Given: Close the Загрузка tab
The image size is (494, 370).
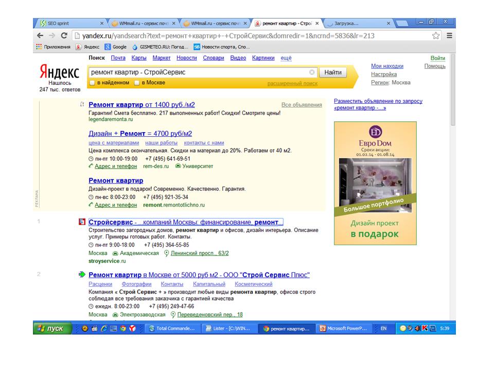Looking at the screenshot, I should tap(389, 23).
